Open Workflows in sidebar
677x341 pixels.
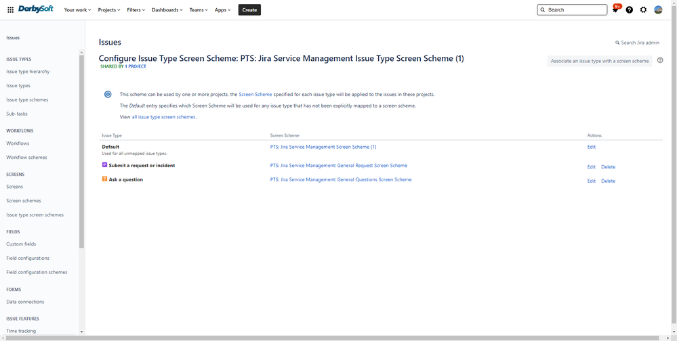tap(18, 143)
